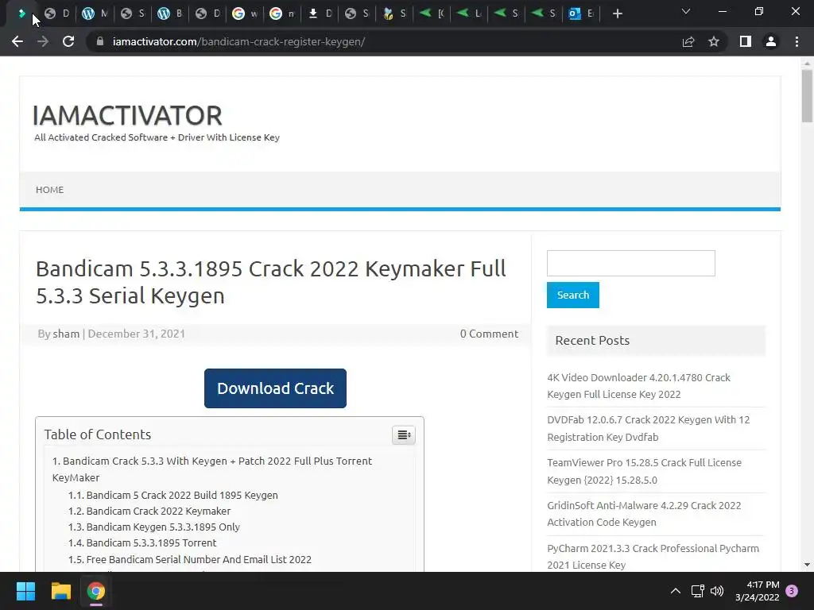The width and height of the screenshot is (814, 610).
Task: Open a new browser tab
Action: click(617, 14)
